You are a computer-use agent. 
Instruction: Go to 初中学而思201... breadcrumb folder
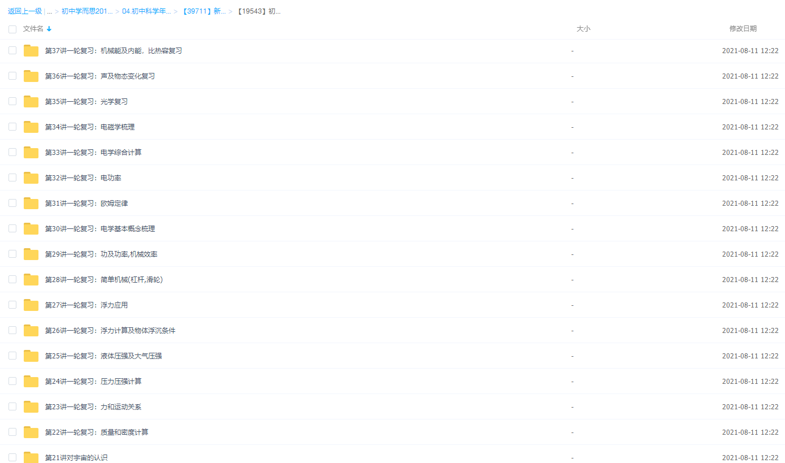[x=87, y=11]
